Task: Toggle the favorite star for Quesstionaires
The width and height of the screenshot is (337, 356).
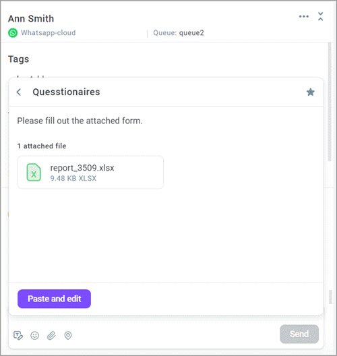Action: (x=311, y=92)
